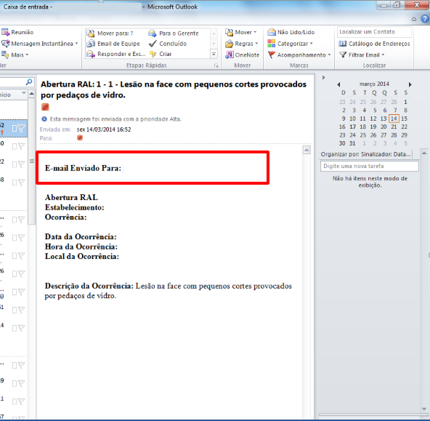This screenshot has height=421, width=430.
Task: Click the recipient icon next to Para
Action: click(80, 137)
